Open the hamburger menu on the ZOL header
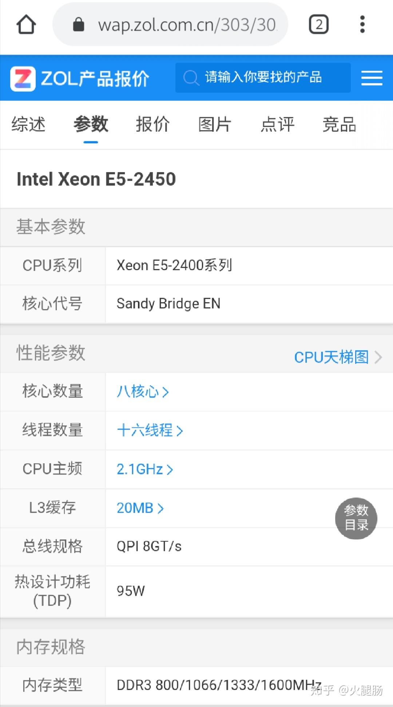Screen dimensions: 393x707 coord(372,77)
